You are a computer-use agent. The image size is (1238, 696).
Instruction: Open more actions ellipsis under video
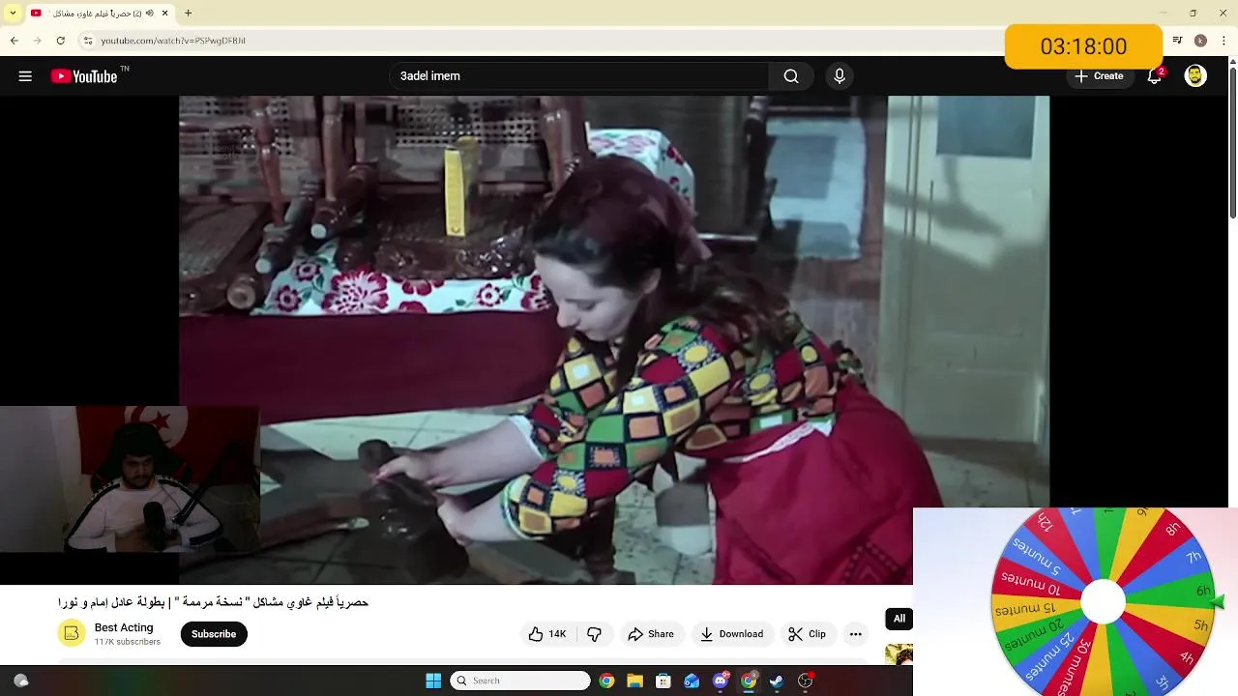[x=855, y=634]
